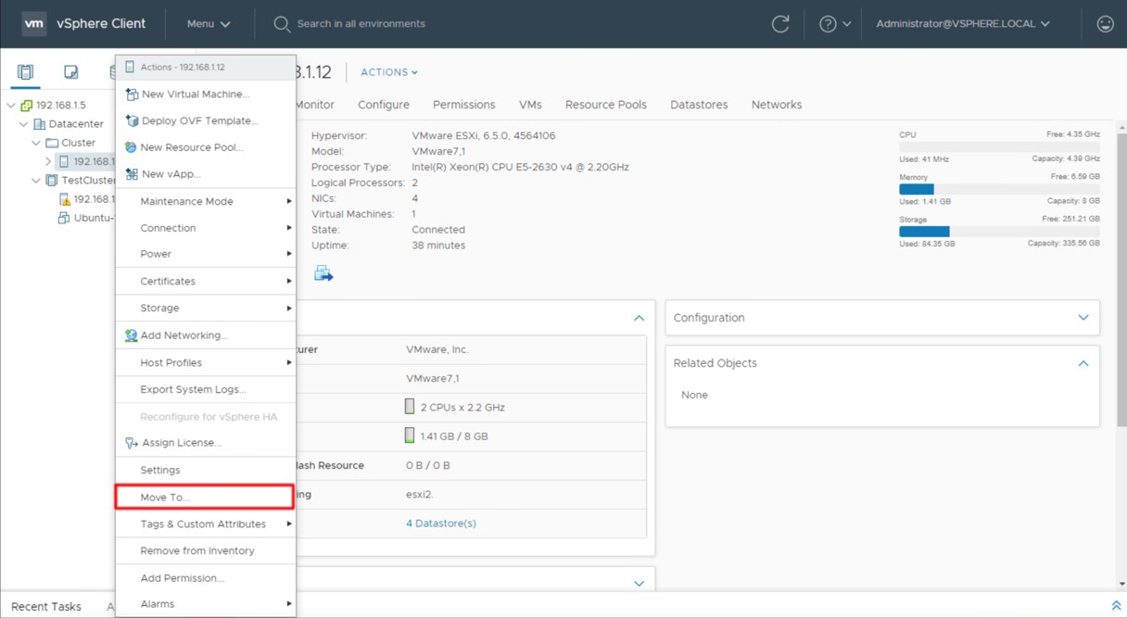Open Tags & Custom Attributes submenu
The height and width of the screenshot is (618, 1127).
coord(206,523)
